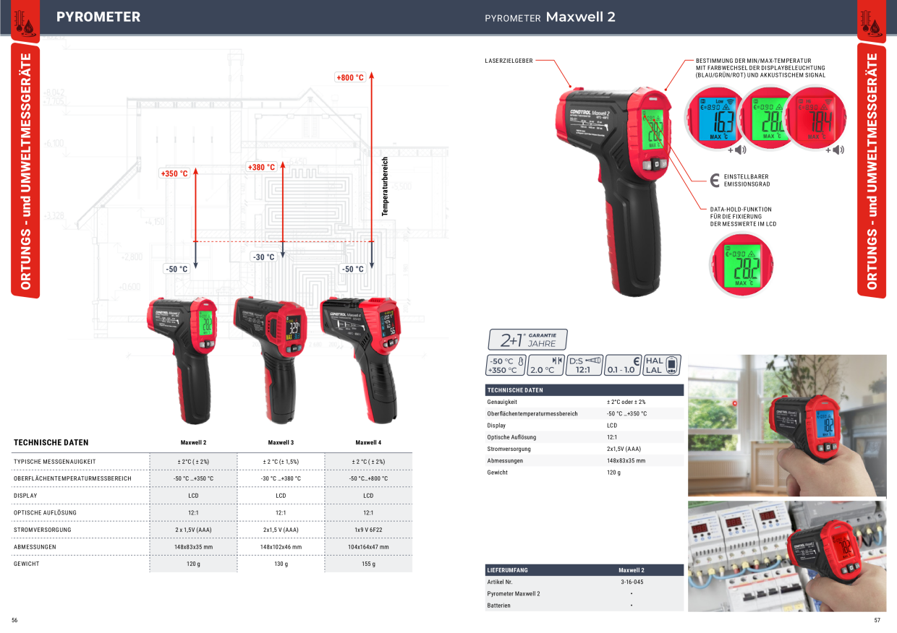Click the 155 g weight cell

click(368, 564)
